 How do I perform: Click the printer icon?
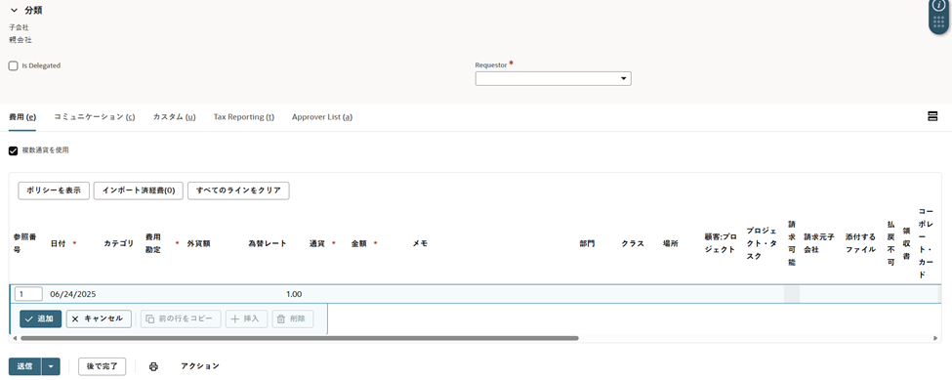[153, 366]
